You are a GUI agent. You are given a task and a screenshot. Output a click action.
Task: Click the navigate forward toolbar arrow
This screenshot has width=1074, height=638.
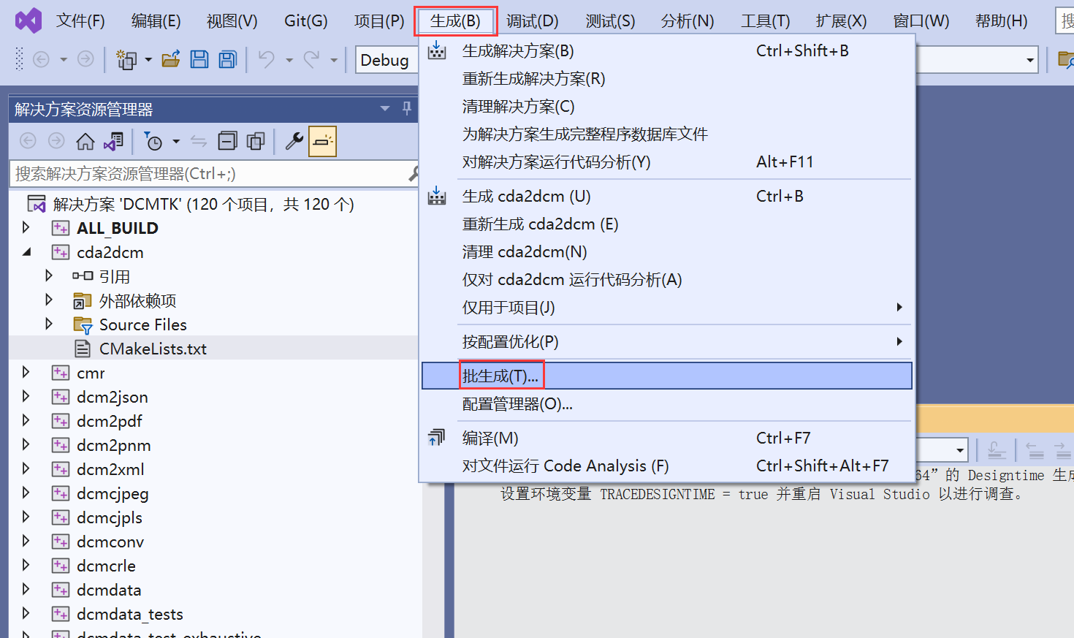point(85,59)
